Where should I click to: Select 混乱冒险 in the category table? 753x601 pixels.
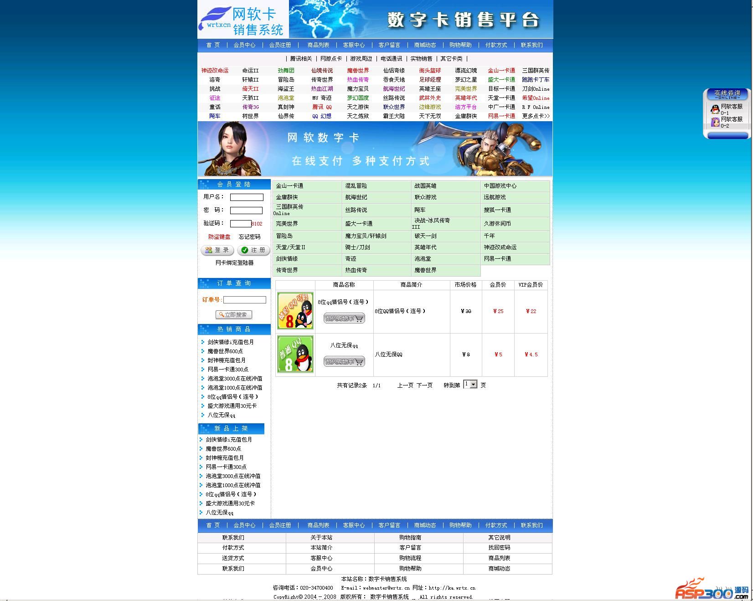pos(356,186)
